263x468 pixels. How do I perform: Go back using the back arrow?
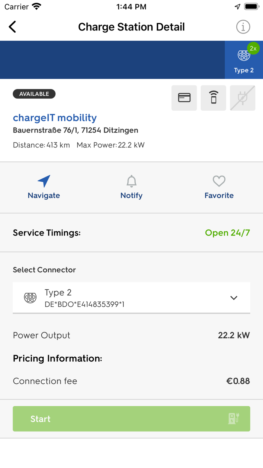click(12, 27)
